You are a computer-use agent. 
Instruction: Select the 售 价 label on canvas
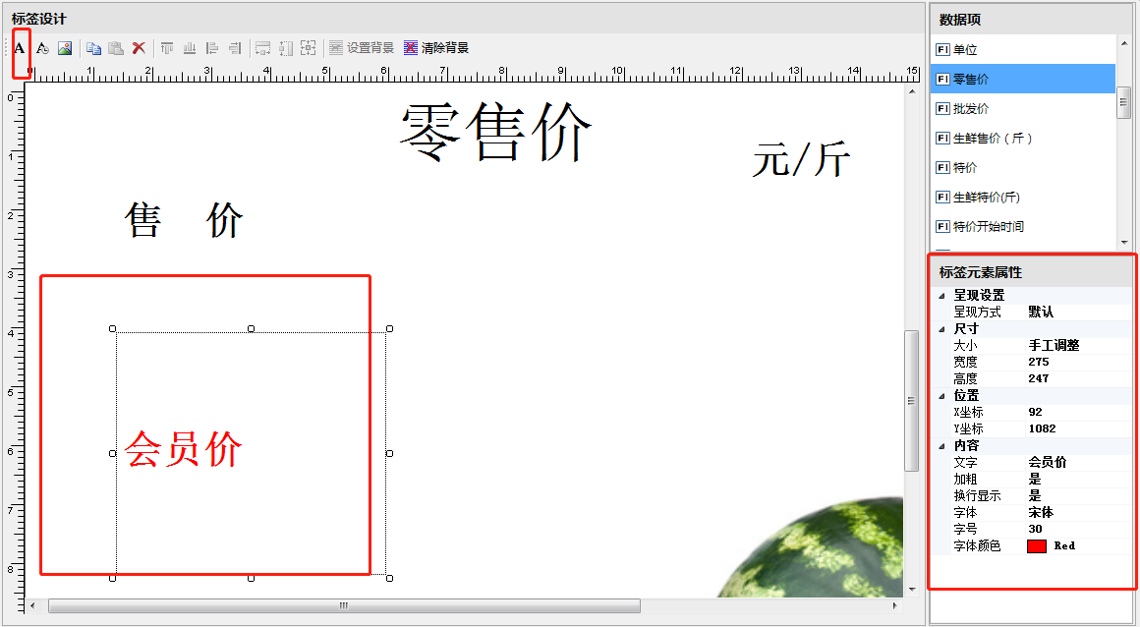click(x=184, y=220)
